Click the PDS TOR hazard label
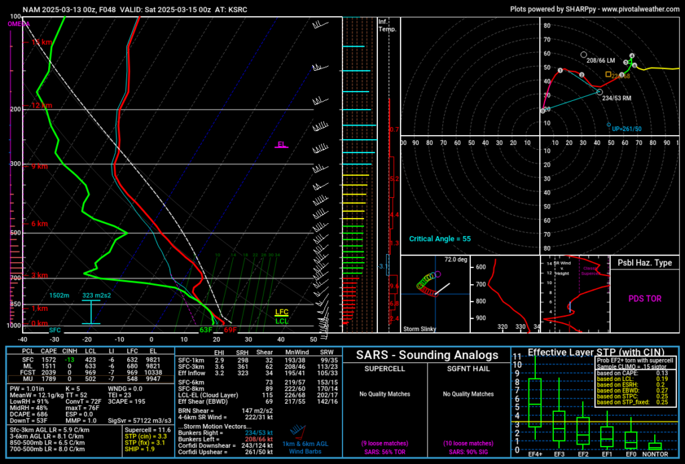Image resolution: width=685 pixels, height=464 pixels. coord(644,300)
